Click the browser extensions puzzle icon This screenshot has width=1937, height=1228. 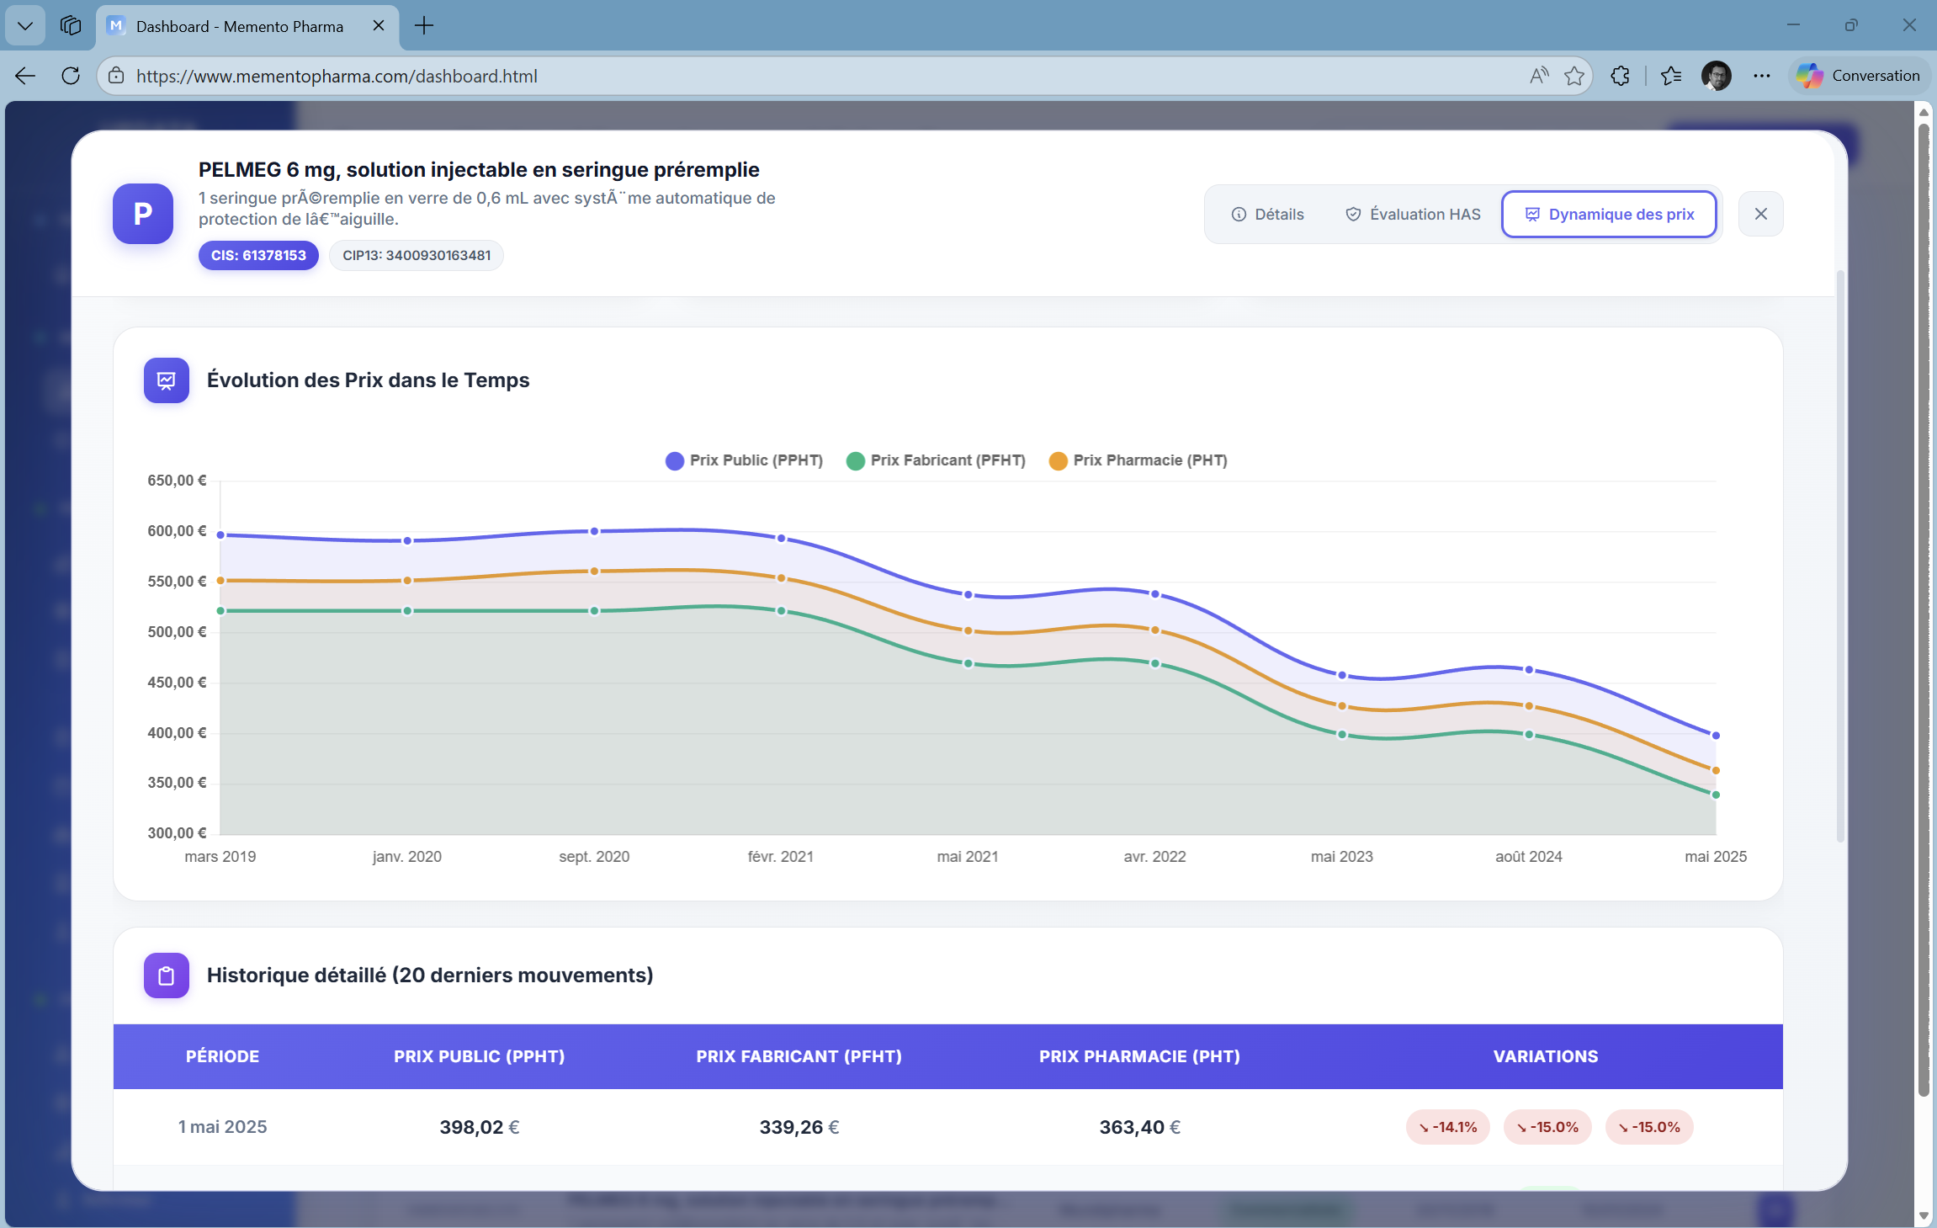(1621, 76)
